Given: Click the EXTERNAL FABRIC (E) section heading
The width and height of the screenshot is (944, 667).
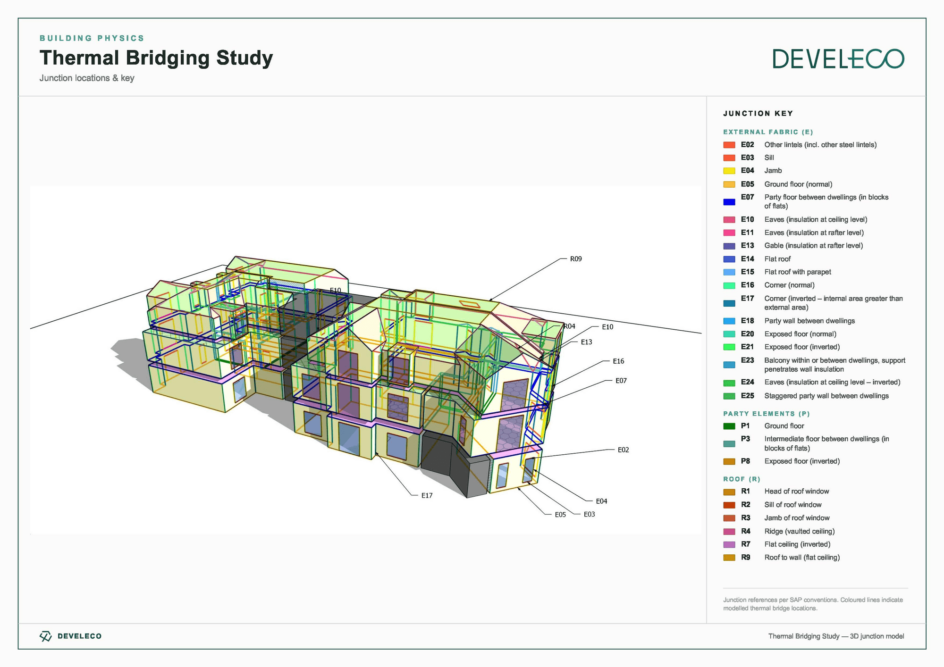Looking at the screenshot, I should tap(768, 132).
